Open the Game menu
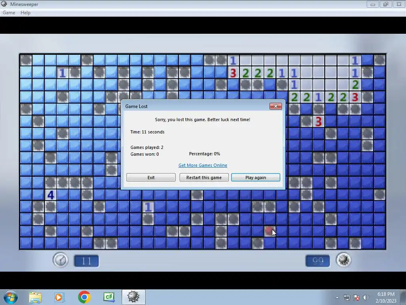 [x=9, y=12]
